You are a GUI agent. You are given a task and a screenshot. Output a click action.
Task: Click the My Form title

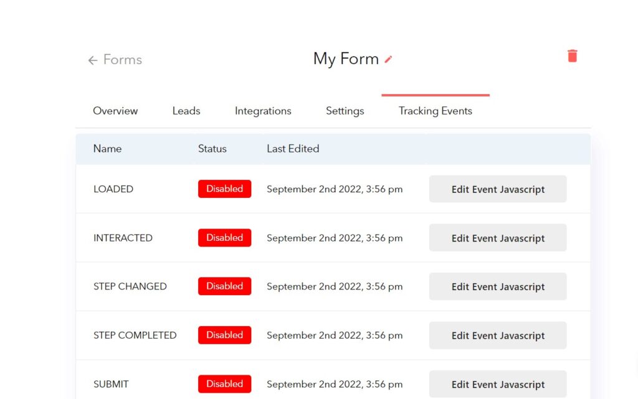tap(346, 59)
